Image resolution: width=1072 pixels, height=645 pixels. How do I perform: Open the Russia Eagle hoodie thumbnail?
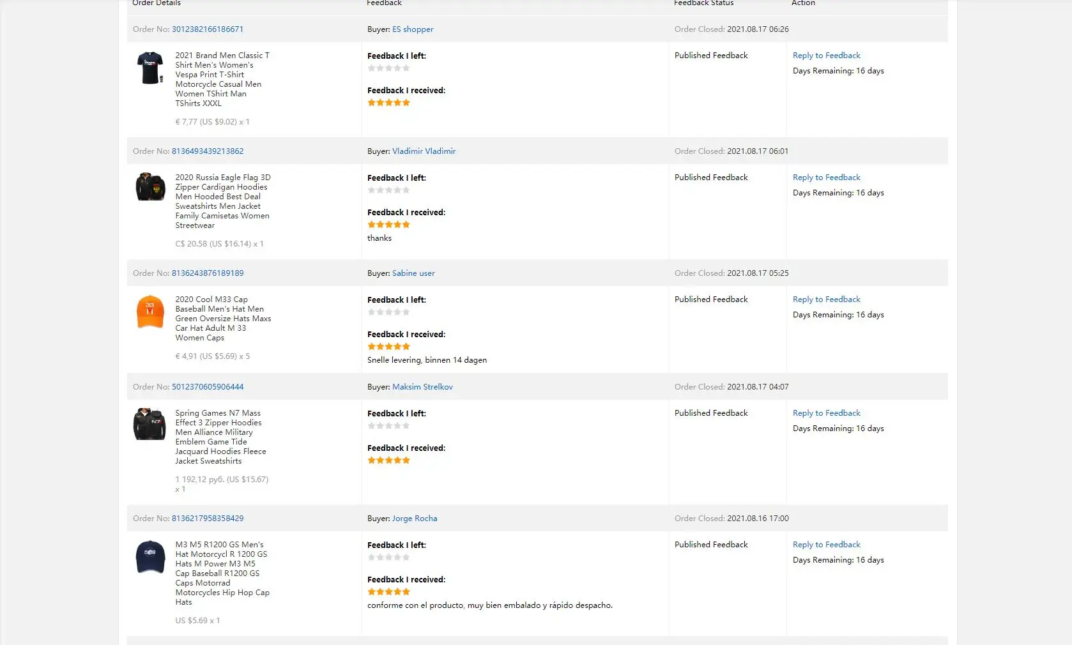click(x=150, y=187)
